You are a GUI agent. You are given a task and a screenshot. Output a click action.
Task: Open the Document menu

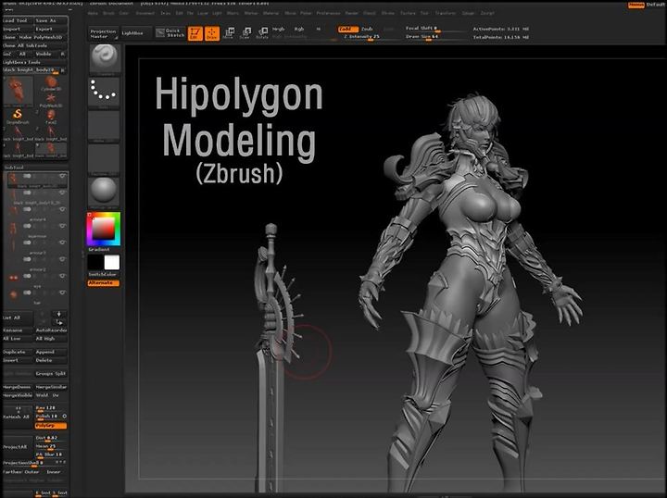pos(145,13)
